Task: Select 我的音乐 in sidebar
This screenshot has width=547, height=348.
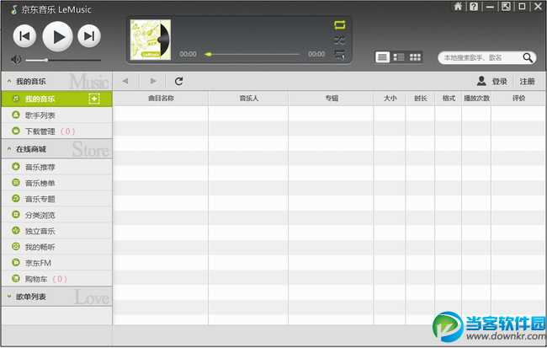Action: 57,99
